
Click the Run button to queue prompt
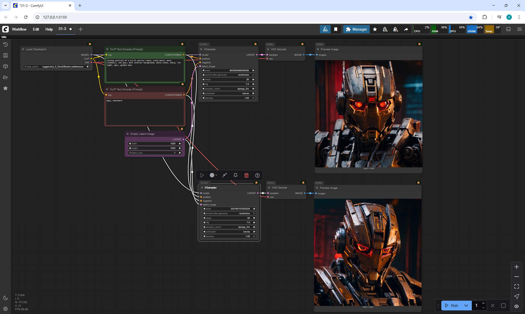(x=452, y=306)
